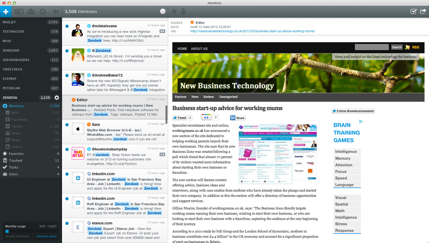Image resolution: width=429 pixels, height=243 pixels.
Task: Click the website Search button
Action: [397, 47]
